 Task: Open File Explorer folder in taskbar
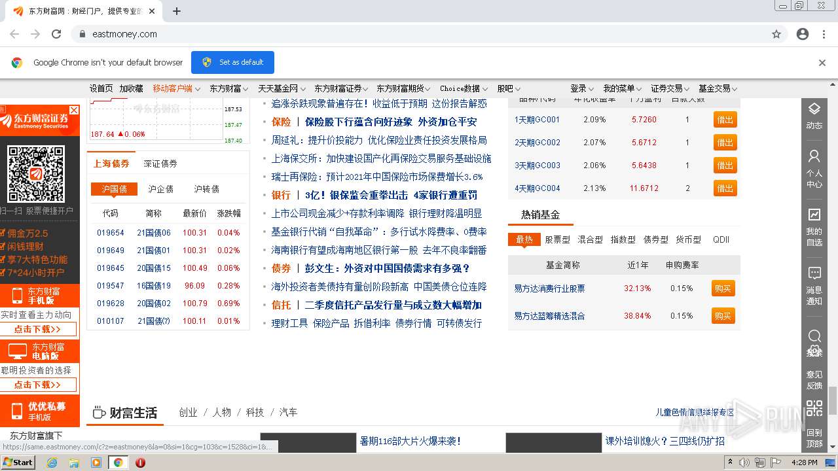tap(74, 462)
